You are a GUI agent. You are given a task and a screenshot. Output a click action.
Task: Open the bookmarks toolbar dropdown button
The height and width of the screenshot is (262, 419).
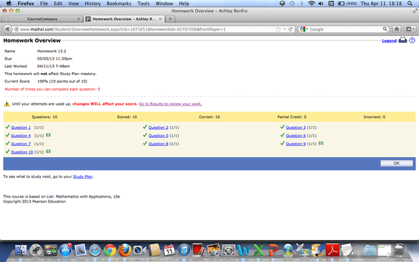(x=410, y=29)
